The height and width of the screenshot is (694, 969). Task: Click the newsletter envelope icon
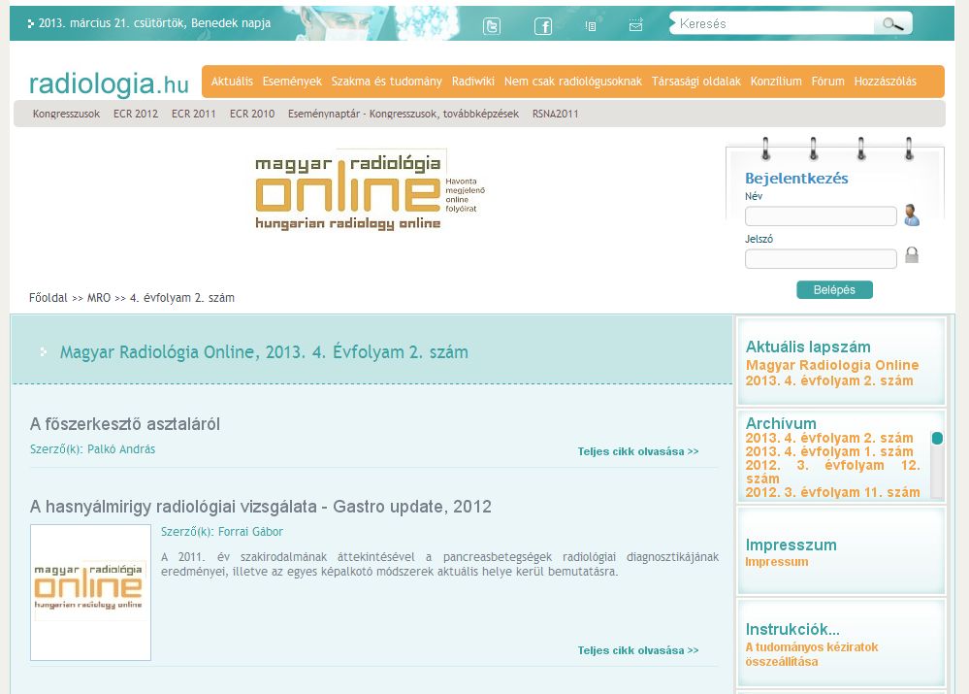click(x=636, y=24)
